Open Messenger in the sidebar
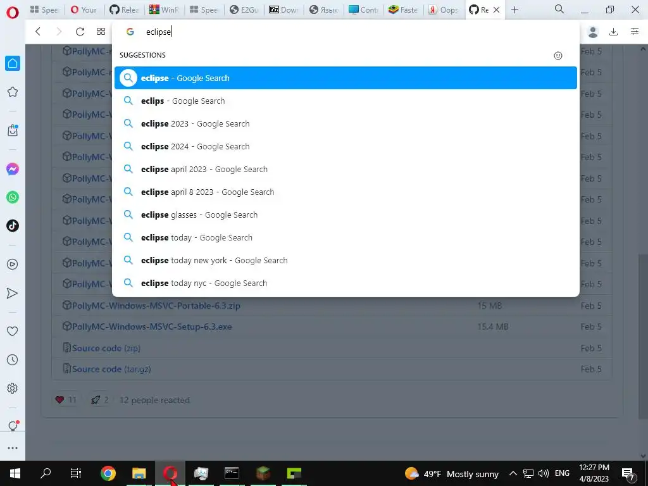 click(x=13, y=169)
